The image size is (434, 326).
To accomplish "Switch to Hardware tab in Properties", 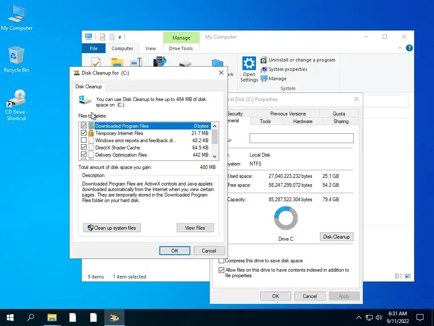I will [303, 121].
